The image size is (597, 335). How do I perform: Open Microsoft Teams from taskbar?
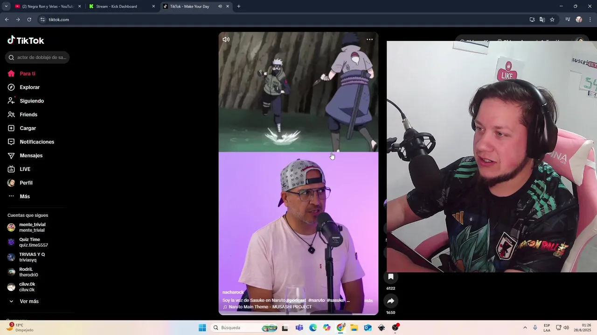pyautogui.click(x=299, y=328)
